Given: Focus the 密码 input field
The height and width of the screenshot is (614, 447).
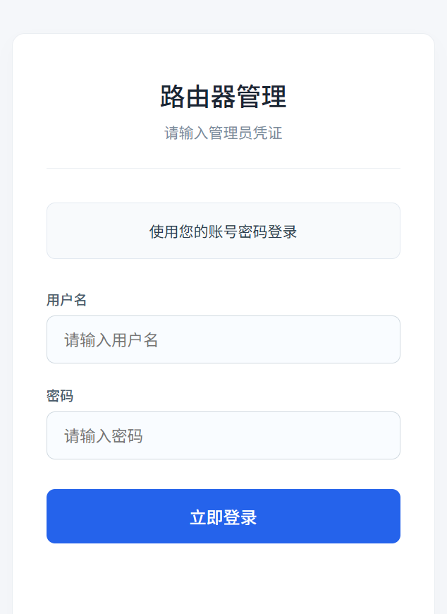Looking at the screenshot, I should click(x=223, y=435).
